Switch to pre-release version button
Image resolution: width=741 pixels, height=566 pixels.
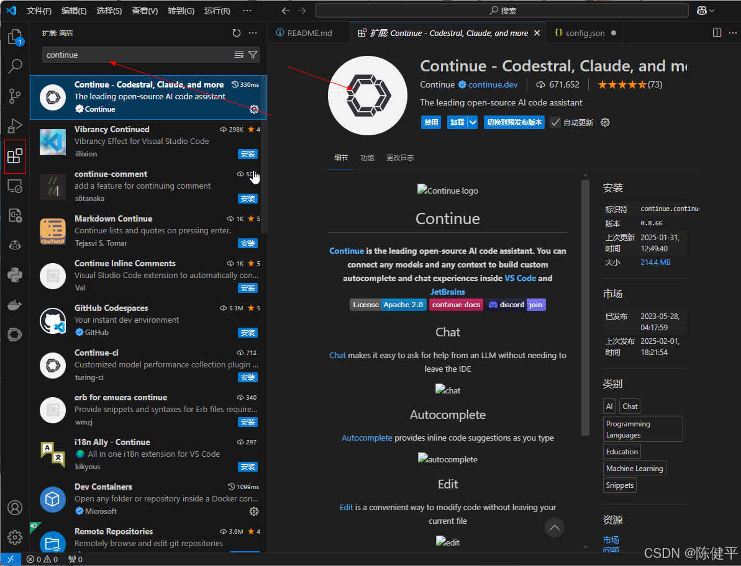tap(514, 122)
